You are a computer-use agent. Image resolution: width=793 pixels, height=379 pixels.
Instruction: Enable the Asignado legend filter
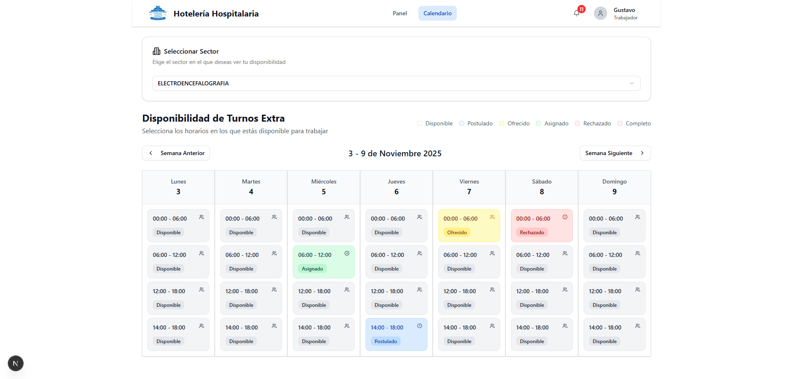click(x=539, y=123)
